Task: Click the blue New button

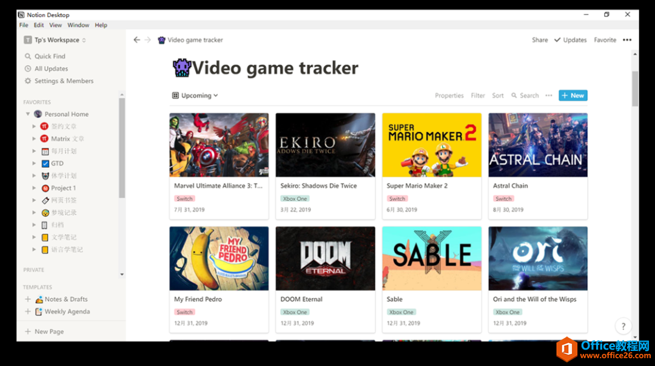Action: (x=573, y=96)
